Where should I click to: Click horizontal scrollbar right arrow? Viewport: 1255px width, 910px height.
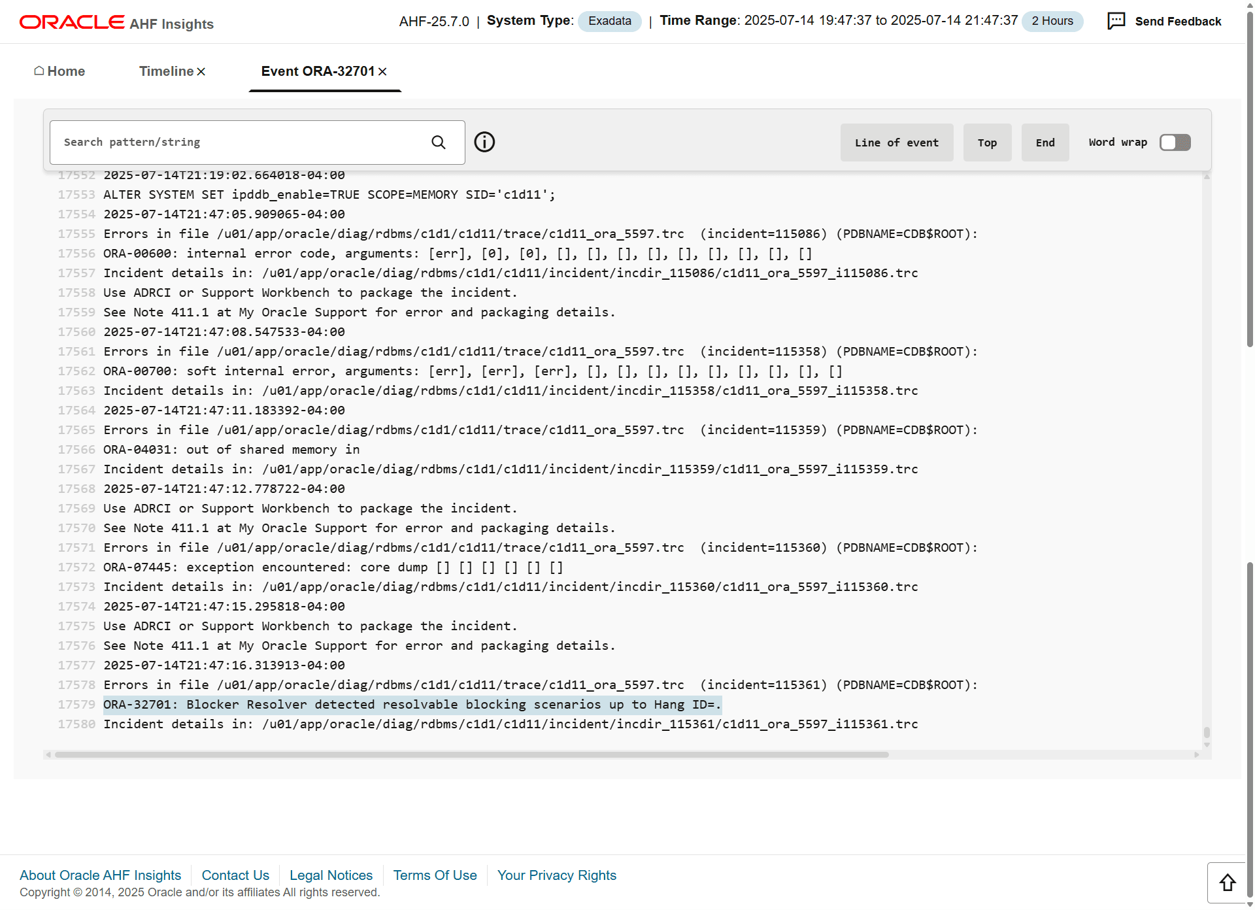(1196, 754)
